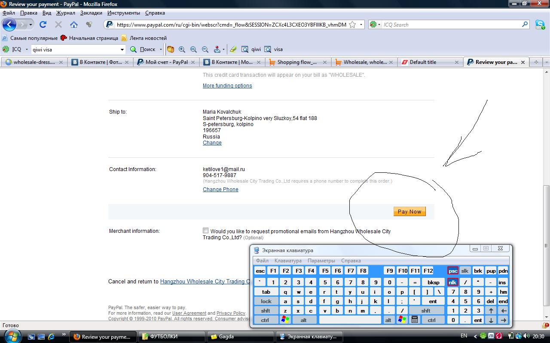550x343 pixels.
Task: Open the Клавиатура menu of the on-screen keyboard
Action: click(288, 261)
